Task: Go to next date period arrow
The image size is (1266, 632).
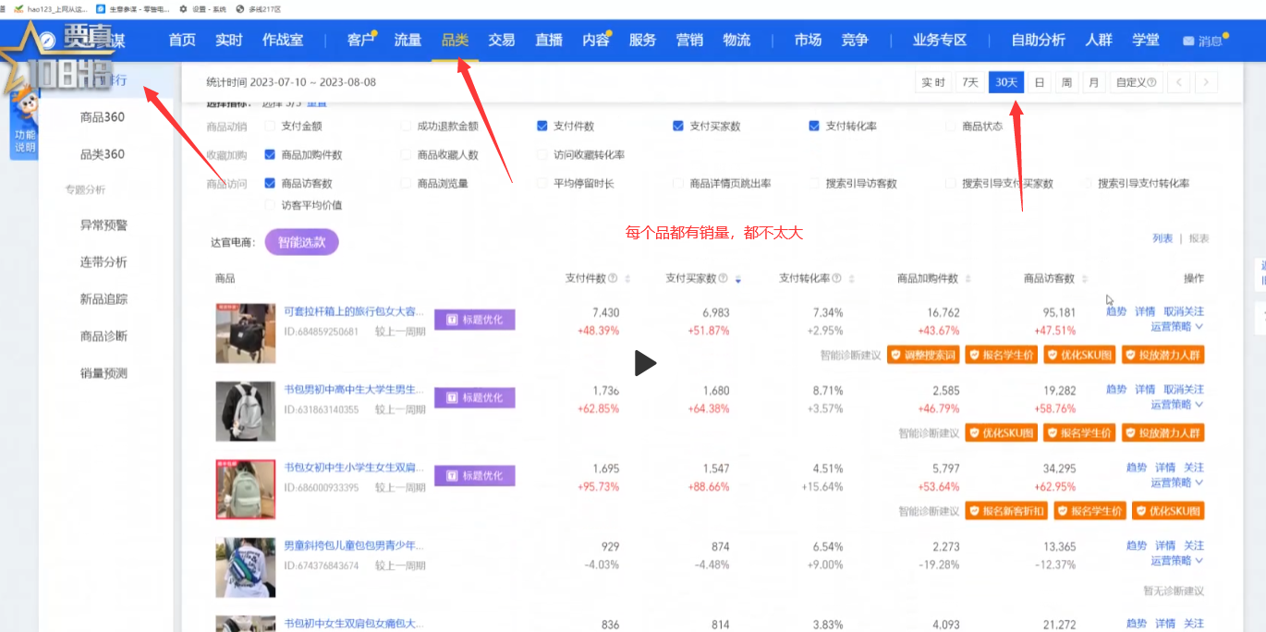Action: 1205,82
